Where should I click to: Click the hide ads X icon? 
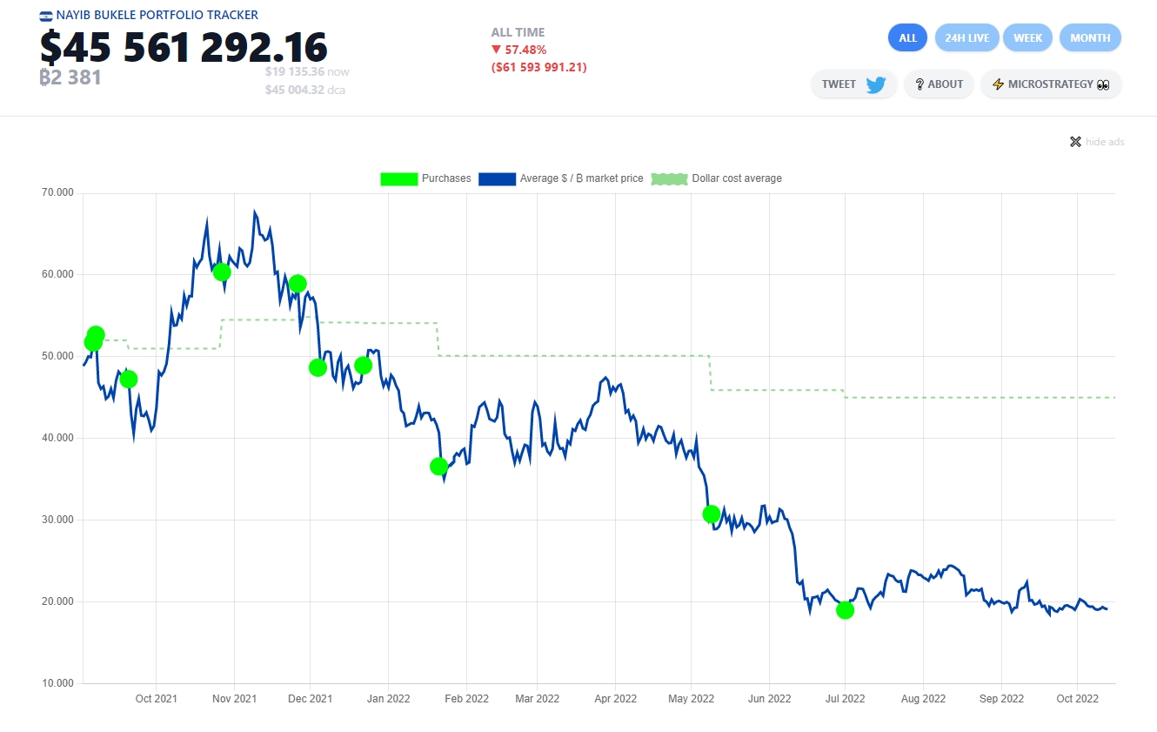point(1075,142)
